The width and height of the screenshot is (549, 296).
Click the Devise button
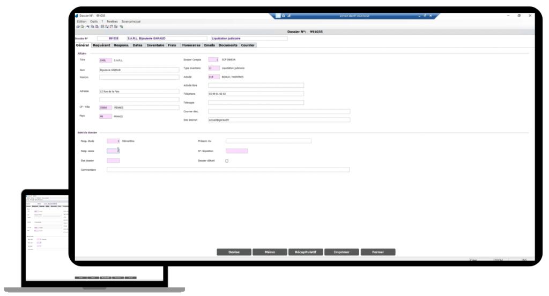click(x=234, y=252)
